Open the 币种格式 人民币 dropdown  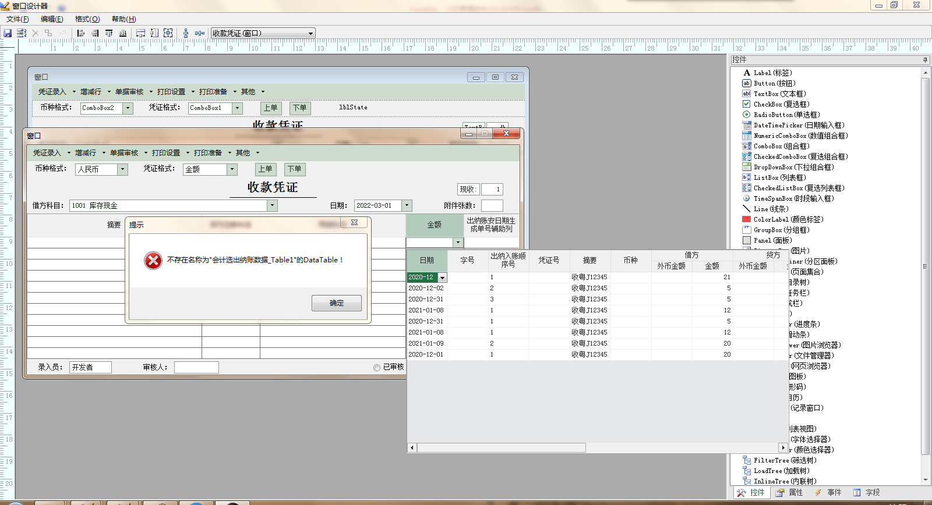click(122, 169)
